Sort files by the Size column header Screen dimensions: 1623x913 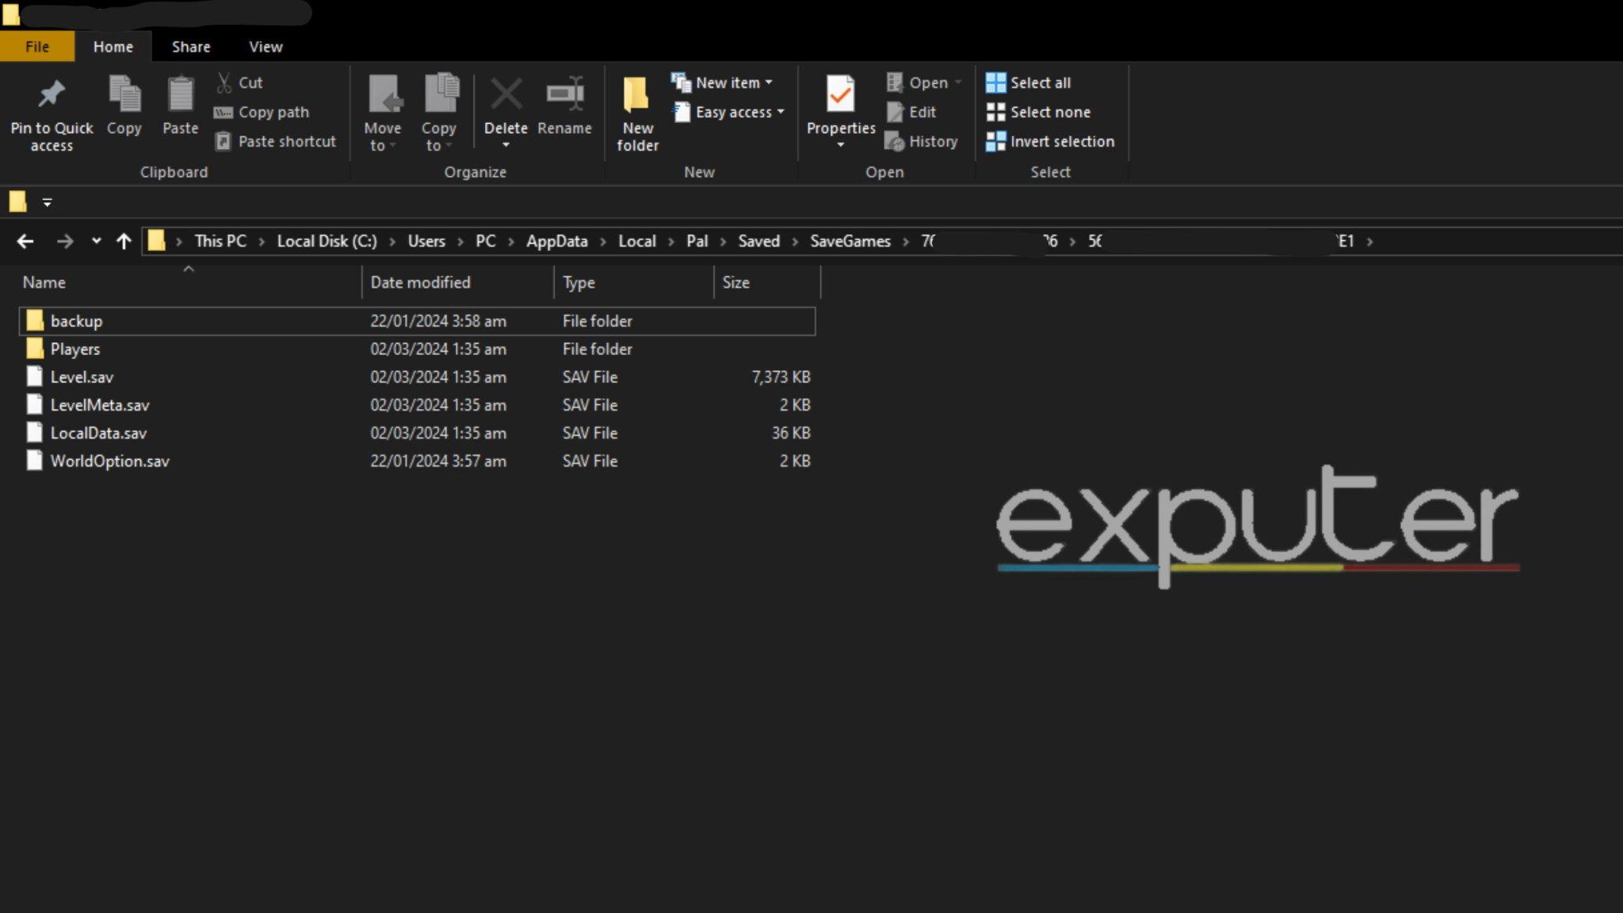pyautogui.click(x=735, y=282)
